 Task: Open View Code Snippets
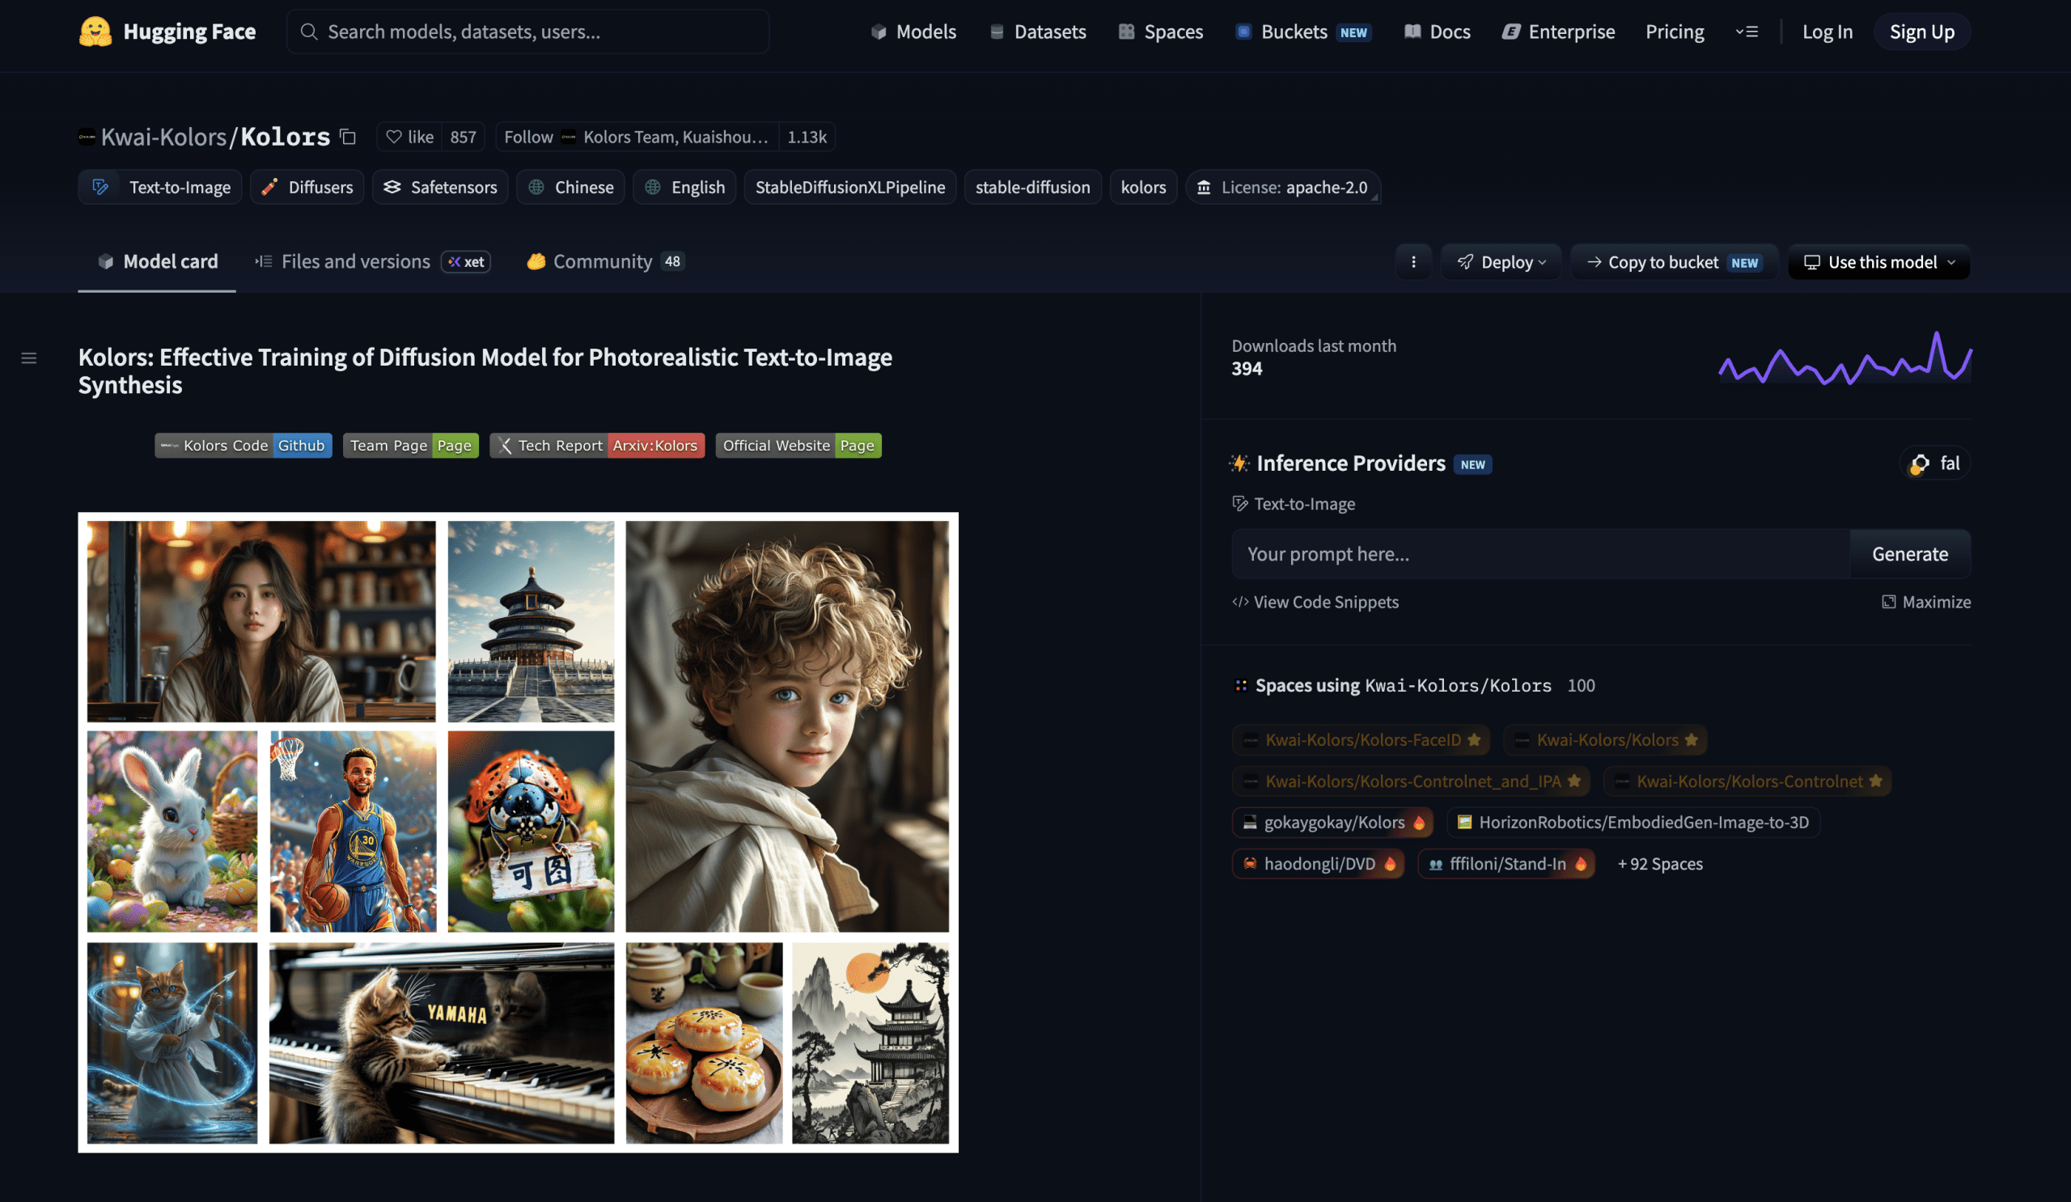click(1314, 602)
